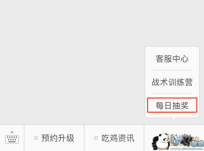Screen dimensions: 204x151
Task: Click the divider line below 客服中心
Action: click(x=172, y=70)
